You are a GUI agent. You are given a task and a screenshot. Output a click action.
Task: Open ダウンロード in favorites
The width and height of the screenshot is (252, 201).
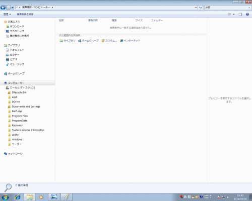pyautogui.click(x=15, y=27)
